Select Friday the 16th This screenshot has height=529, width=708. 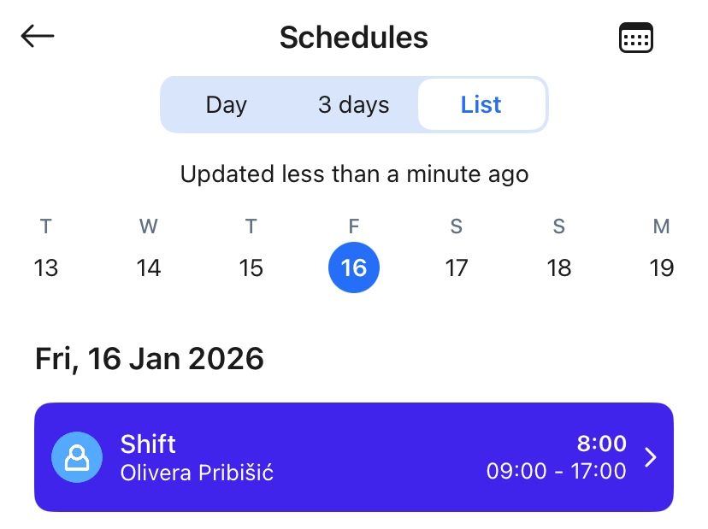[x=354, y=267]
